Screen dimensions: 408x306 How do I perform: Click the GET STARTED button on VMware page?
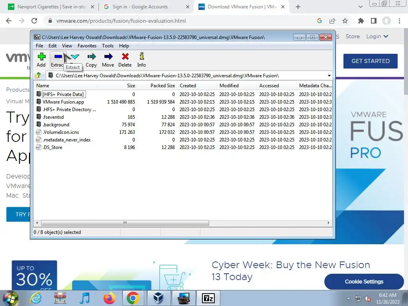pos(371,61)
